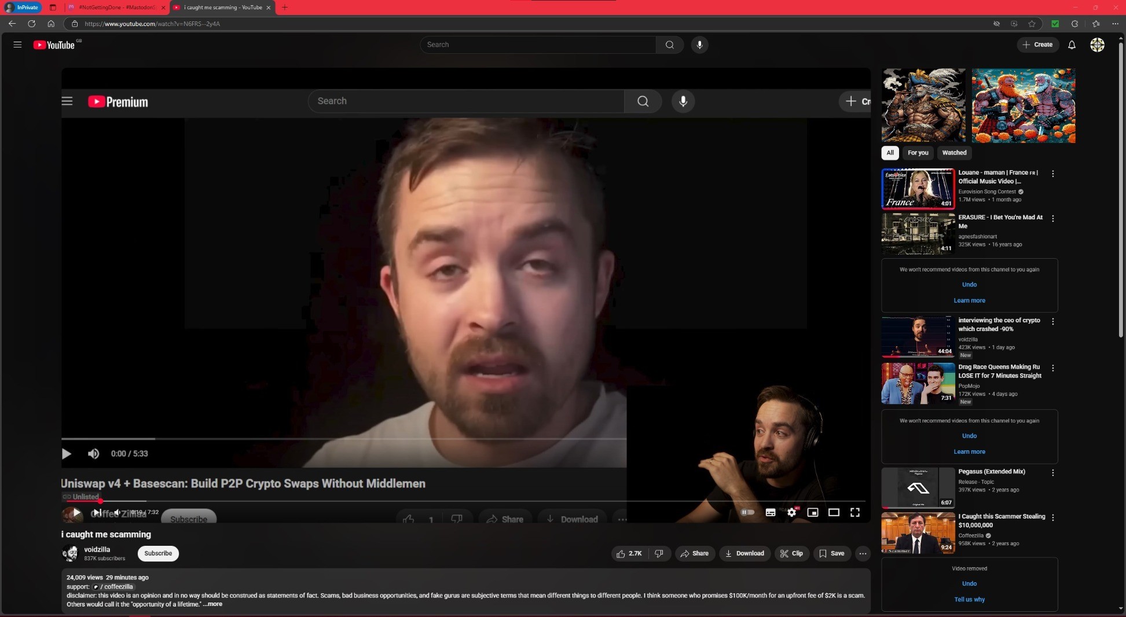The height and width of the screenshot is (617, 1126).
Task: Toggle subtitles/closed captions
Action: (771, 512)
